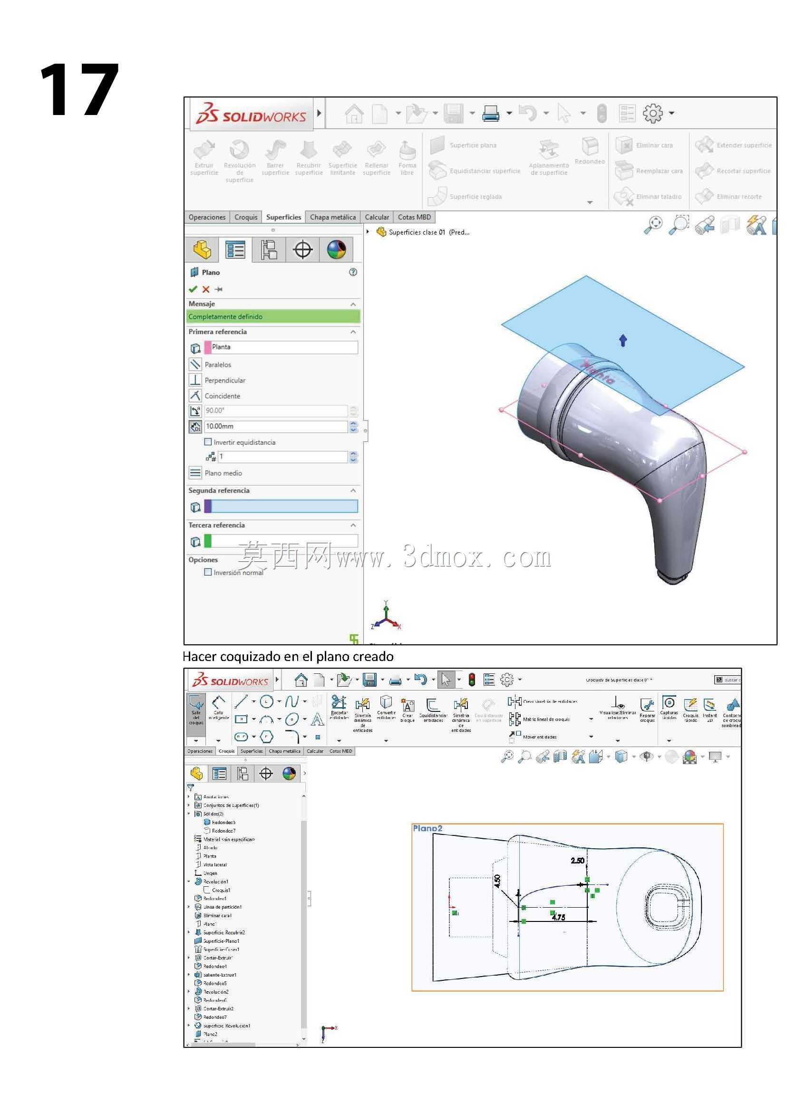Click green swatch of Tercera referencia box
Screen dimensions: 787x1112
tap(208, 540)
